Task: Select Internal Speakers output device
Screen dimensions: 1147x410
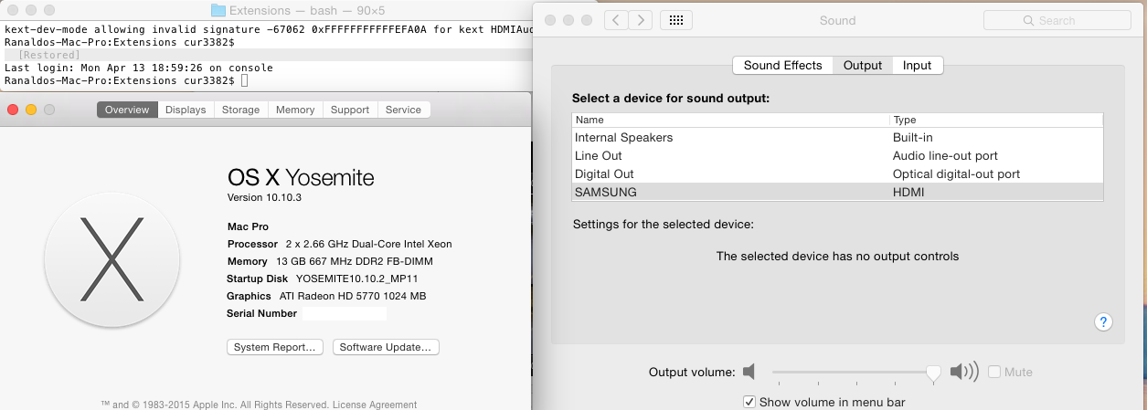Action: (x=837, y=137)
